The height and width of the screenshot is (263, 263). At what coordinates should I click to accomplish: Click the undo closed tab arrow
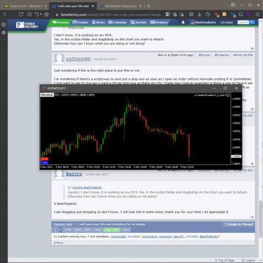coord(37,14)
